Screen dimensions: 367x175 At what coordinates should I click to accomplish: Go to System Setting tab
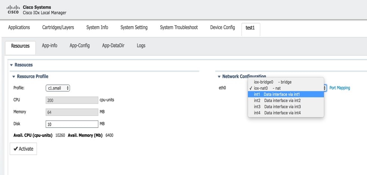click(x=134, y=27)
